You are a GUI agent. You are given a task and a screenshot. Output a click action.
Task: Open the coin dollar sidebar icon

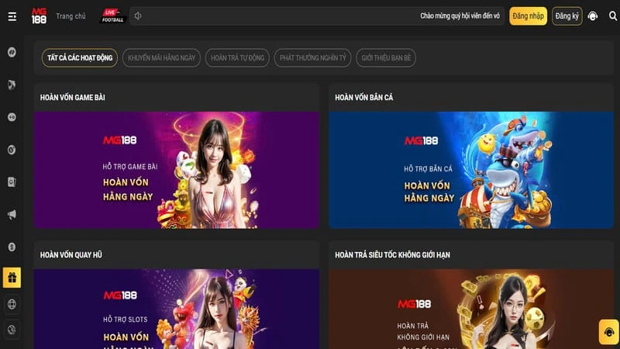pos(12,247)
